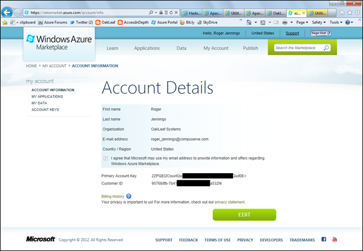Stop loading with the X icon in address bar
This screenshot has width=363, height=251.
(176, 12)
